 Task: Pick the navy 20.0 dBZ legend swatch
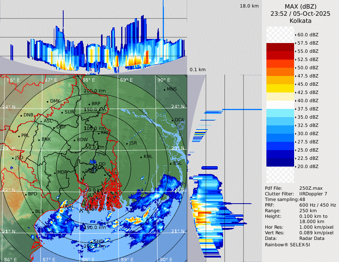pos(280,162)
